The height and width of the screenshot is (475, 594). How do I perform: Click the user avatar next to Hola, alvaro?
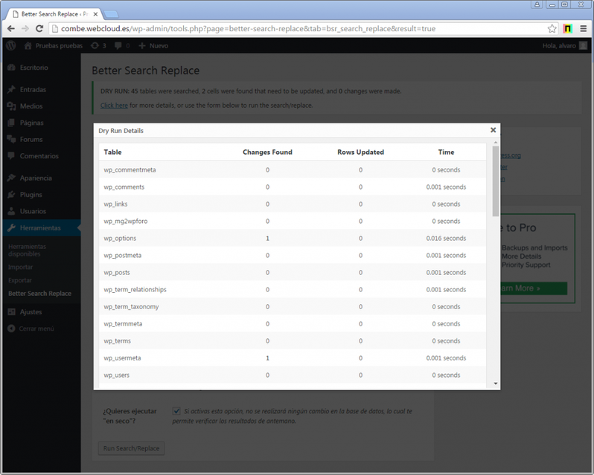pyautogui.click(x=584, y=46)
